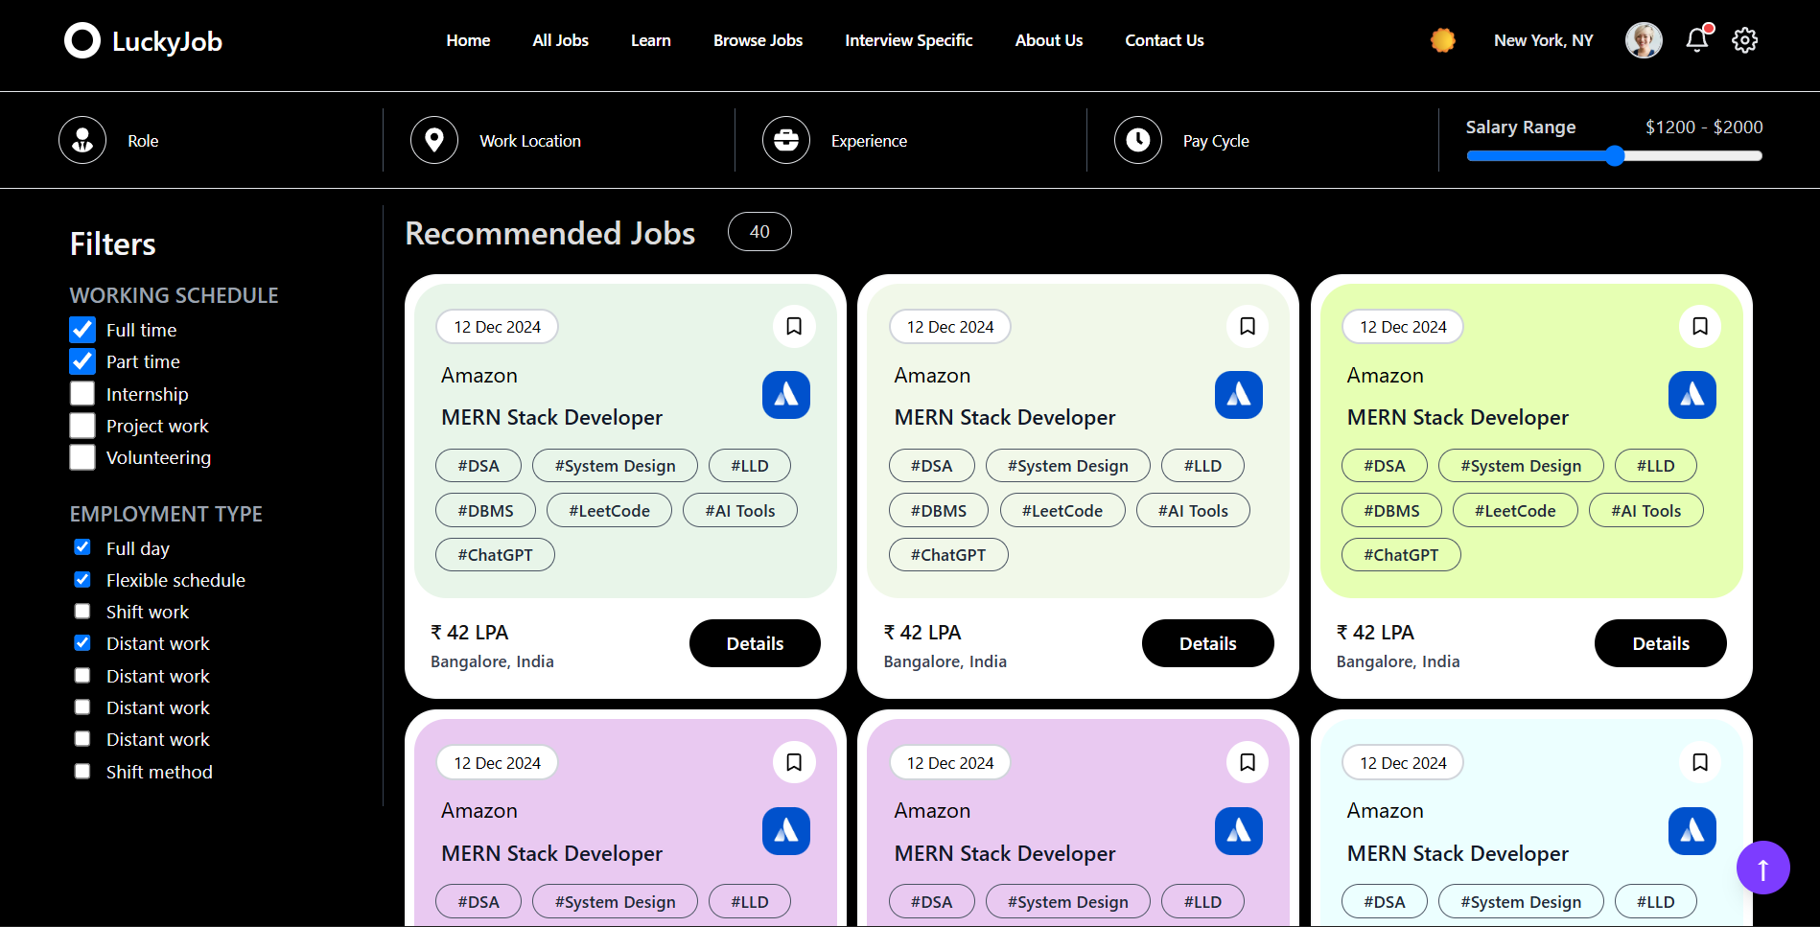
Task: Click the Salary Range slider handle
Action: pos(1615,156)
